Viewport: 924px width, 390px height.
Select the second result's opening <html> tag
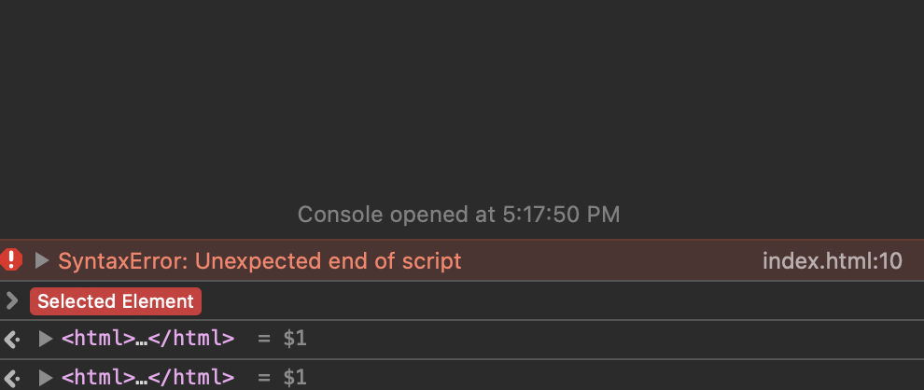98,378
